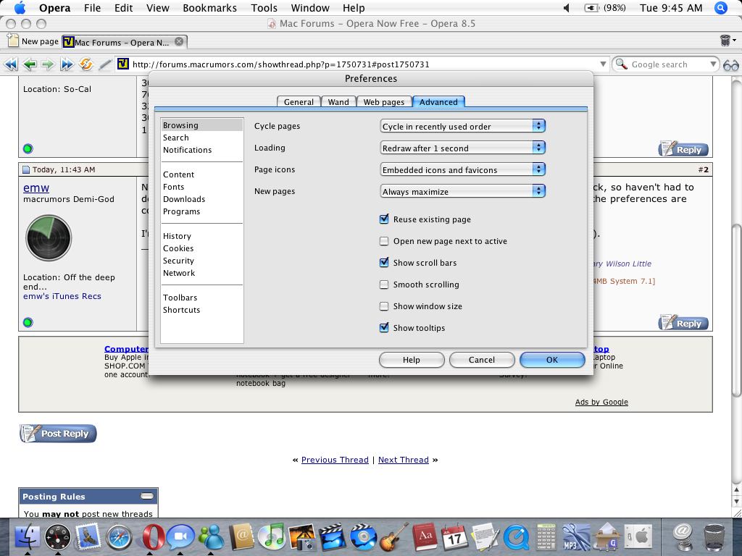Click the wand pencil icon in toolbar
742x556 pixels.
click(x=105, y=64)
